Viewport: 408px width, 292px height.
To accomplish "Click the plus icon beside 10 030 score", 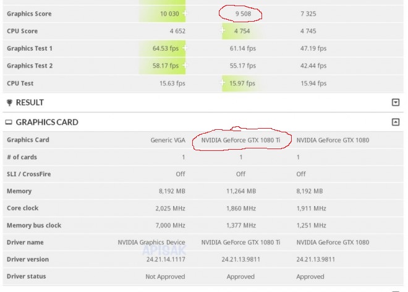I will (185, 13).
